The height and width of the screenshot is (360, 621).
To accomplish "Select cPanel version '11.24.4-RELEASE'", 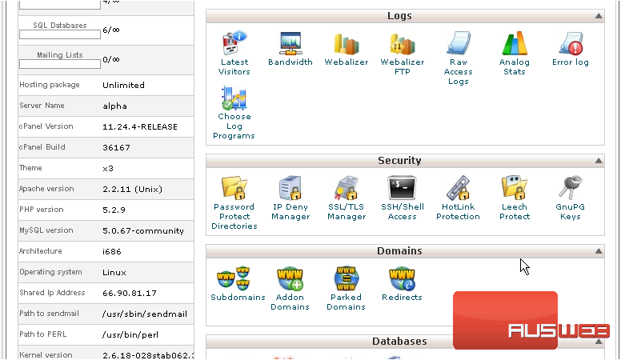I will coord(140,126).
